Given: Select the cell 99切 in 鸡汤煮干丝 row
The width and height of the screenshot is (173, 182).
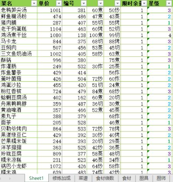Looking at the screenshot, I should [x=112, y=35].
